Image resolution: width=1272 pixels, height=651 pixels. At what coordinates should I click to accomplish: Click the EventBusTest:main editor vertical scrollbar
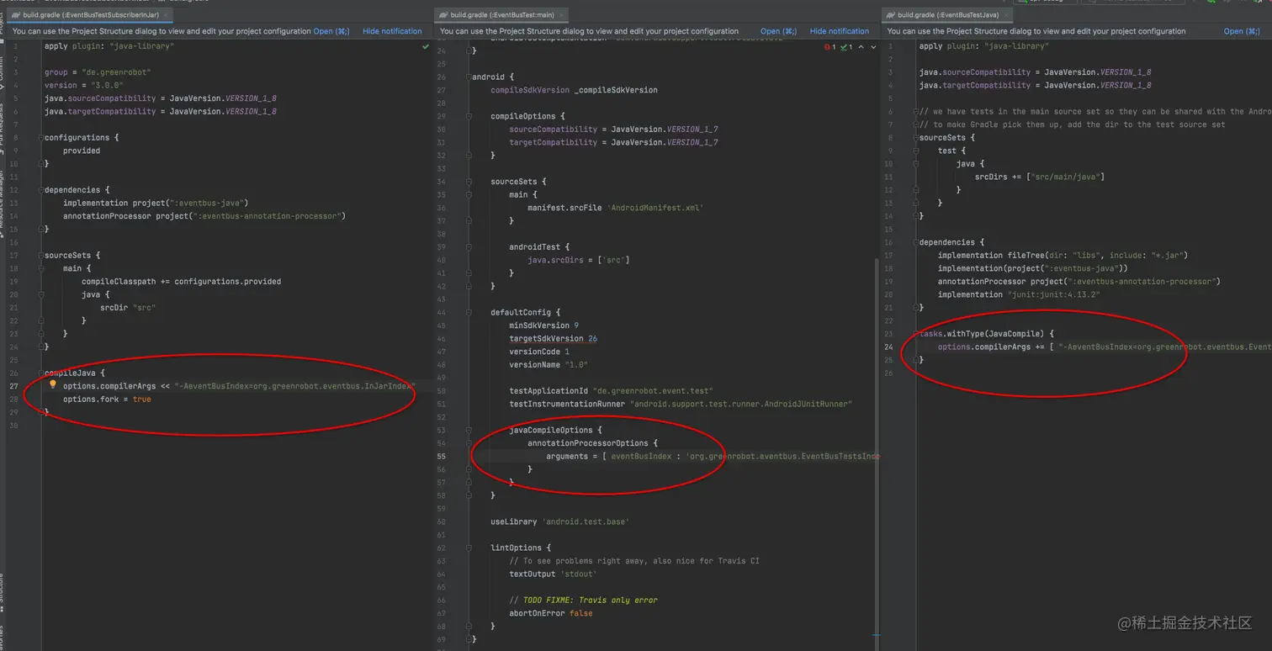coord(876,446)
